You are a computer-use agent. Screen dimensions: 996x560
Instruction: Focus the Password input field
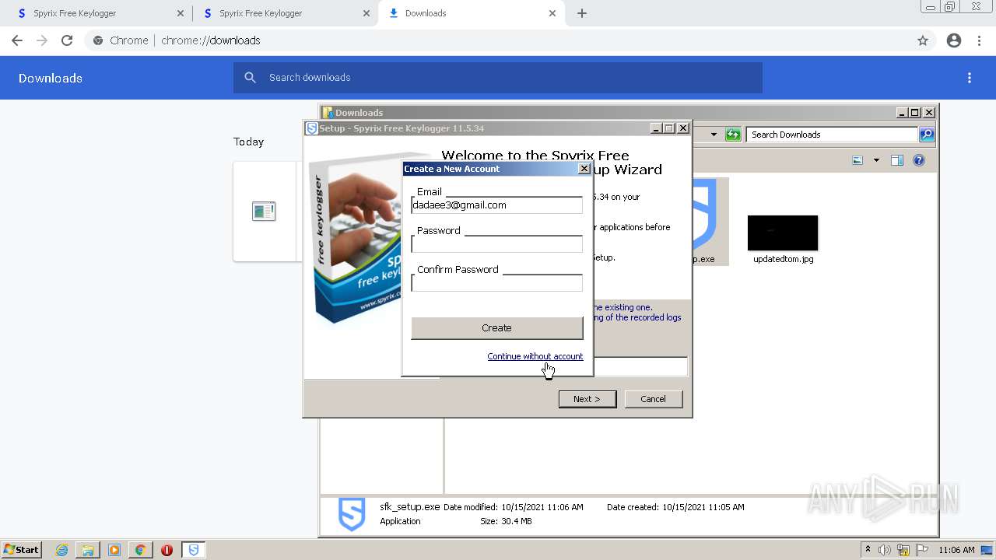point(496,244)
